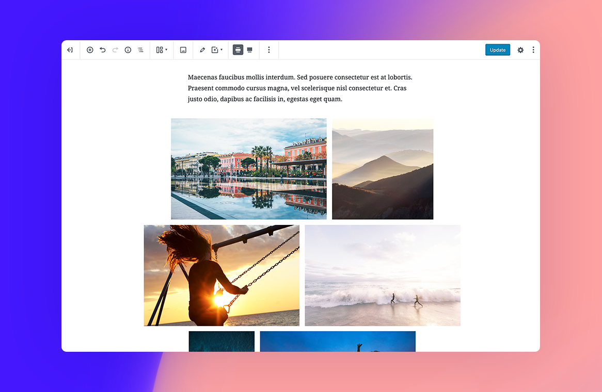Image resolution: width=602 pixels, height=392 pixels.
Task: Click the image block icon in toolbar
Action: pos(183,50)
